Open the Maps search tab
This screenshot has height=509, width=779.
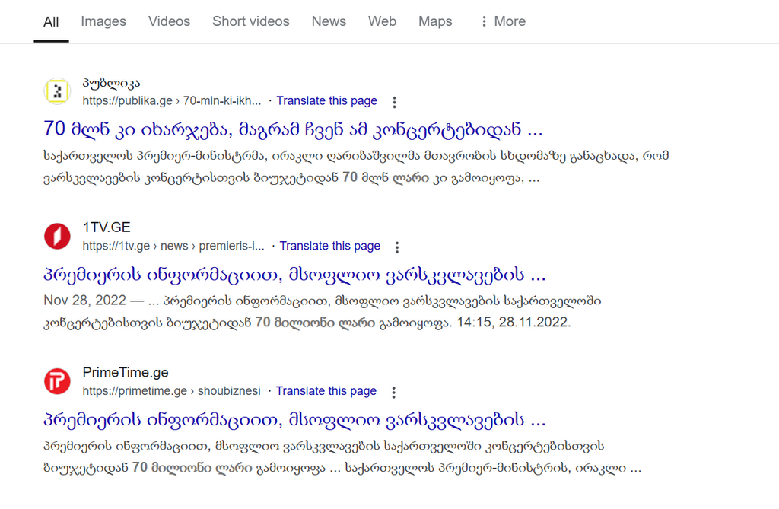click(435, 21)
